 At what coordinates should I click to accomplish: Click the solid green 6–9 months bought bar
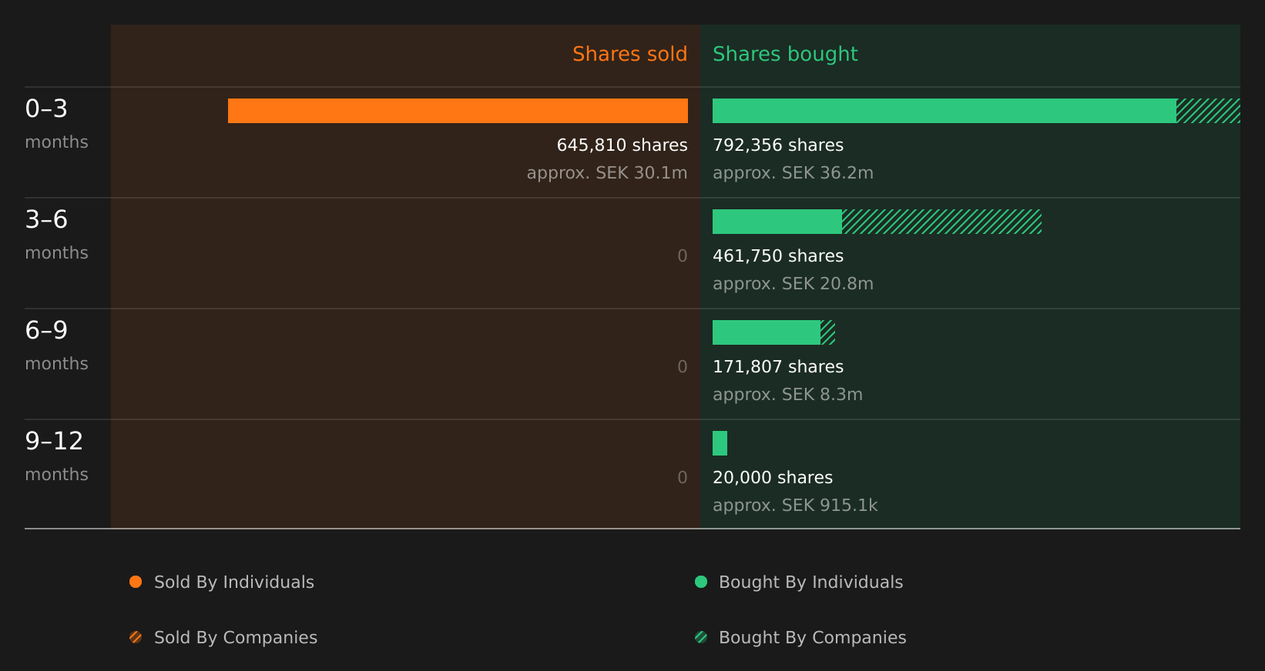767,332
